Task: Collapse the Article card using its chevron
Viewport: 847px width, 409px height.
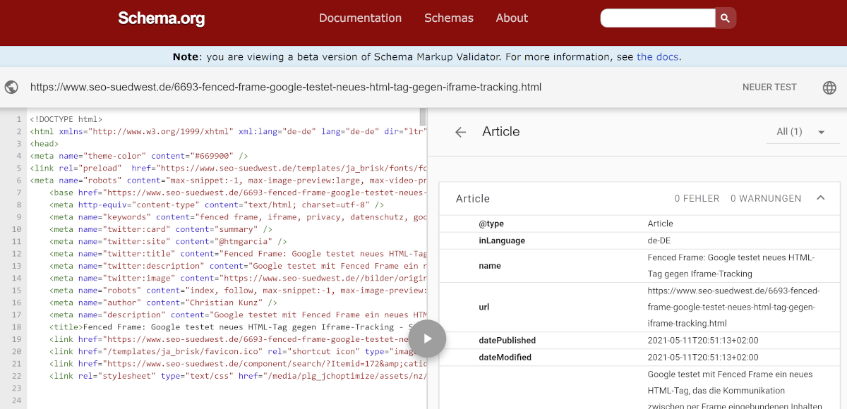Action: click(821, 199)
